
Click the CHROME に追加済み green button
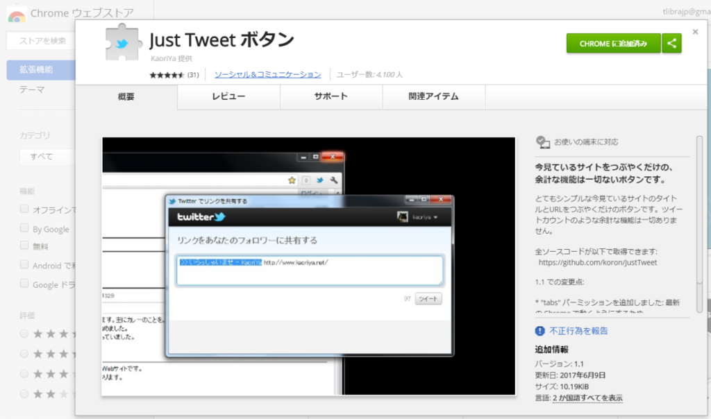tap(614, 44)
